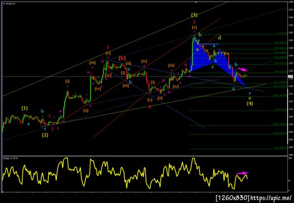Open the dropdown triangle beside GOLD,H1 title
This screenshot has height=203, width=294.
[4, 4]
